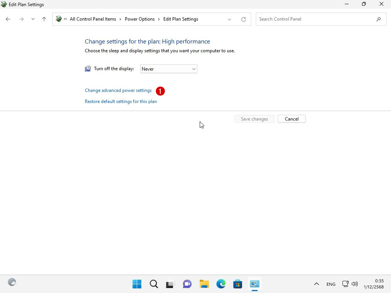Open File Explorer from taskbar
The image size is (391, 293).
click(x=204, y=284)
